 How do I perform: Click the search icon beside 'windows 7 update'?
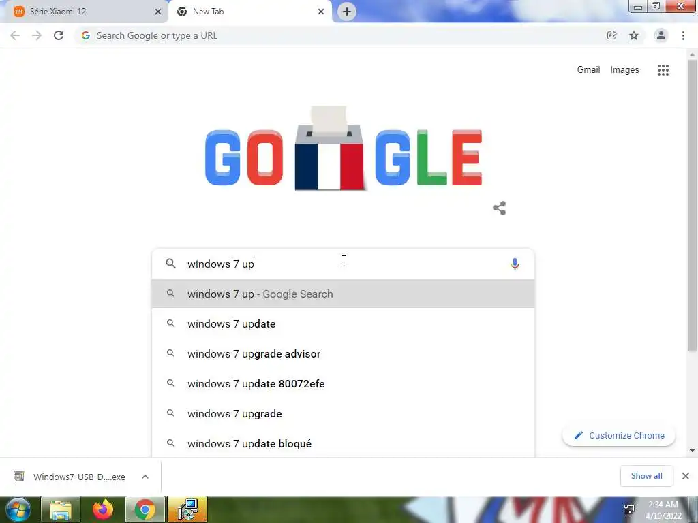[x=170, y=323]
